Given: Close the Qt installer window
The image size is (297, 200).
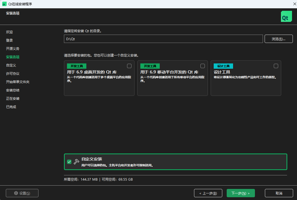Looking at the screenshot, I should 295,4.
